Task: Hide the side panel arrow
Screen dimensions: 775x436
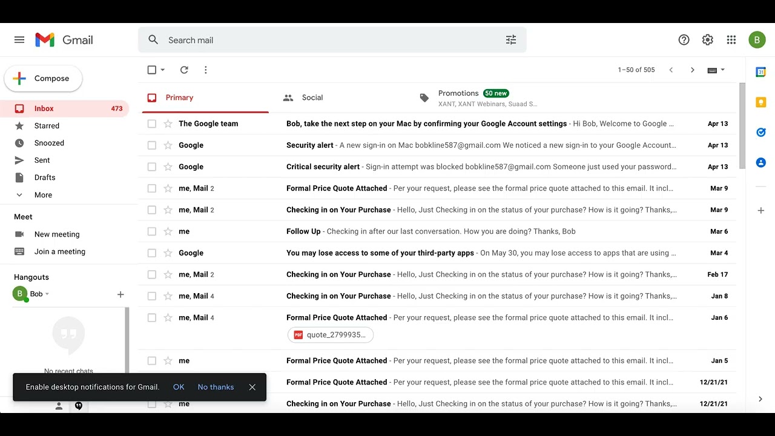Action: [x=760, y=399]
